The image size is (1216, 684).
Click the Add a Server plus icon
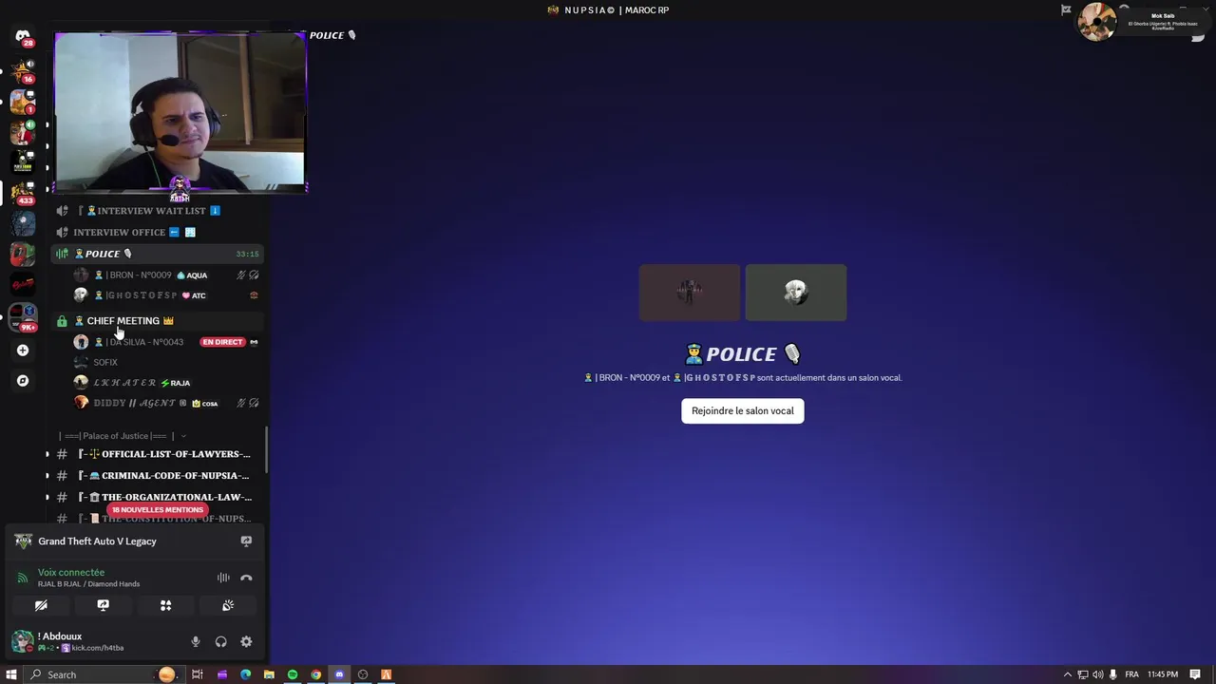click(x=23, y=351)
